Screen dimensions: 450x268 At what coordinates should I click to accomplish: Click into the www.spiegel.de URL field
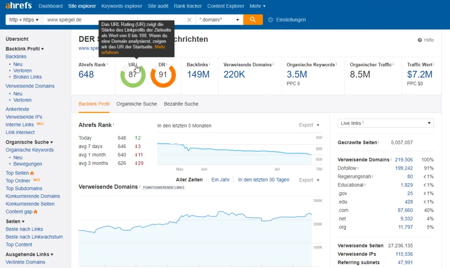pyautogui.click(x=115, y=20)
